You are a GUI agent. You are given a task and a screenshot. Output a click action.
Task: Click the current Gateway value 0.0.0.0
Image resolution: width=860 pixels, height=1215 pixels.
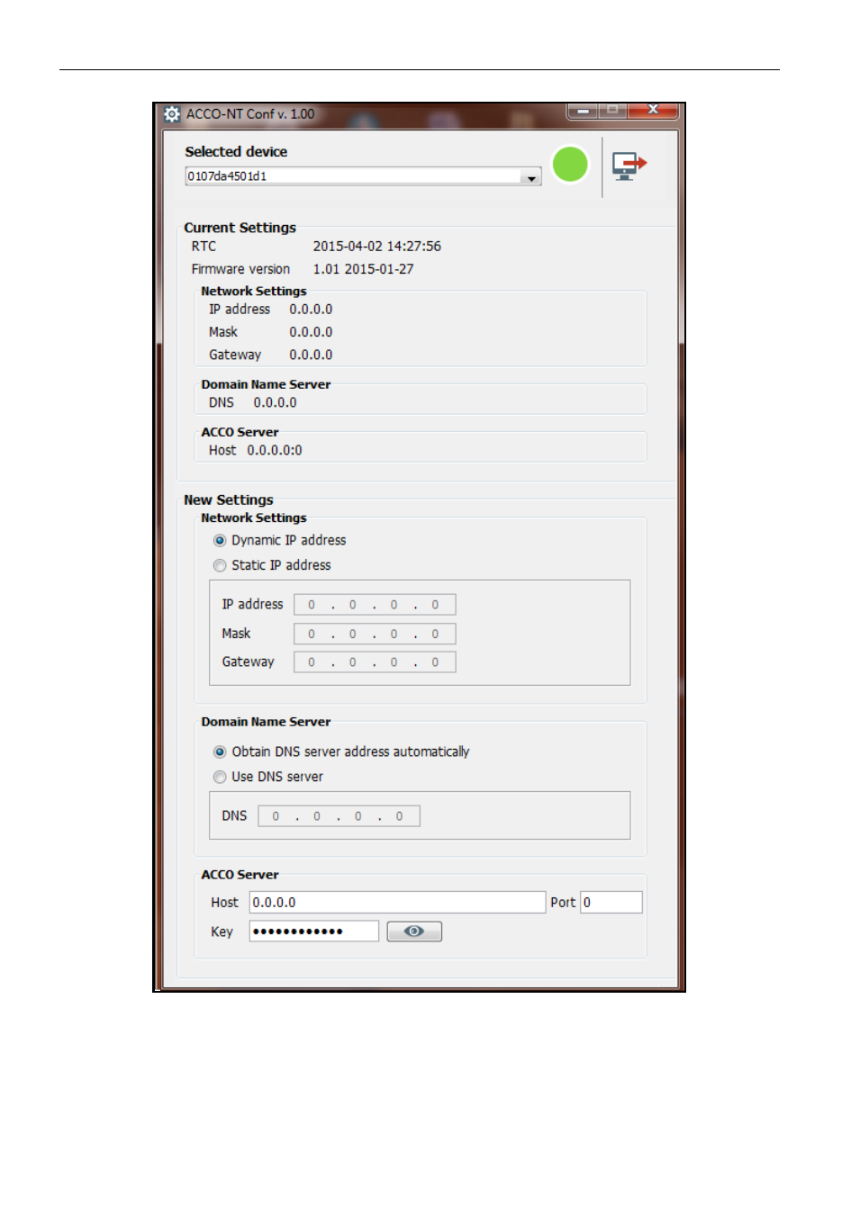pyautogui.click(x=311, y=355)
